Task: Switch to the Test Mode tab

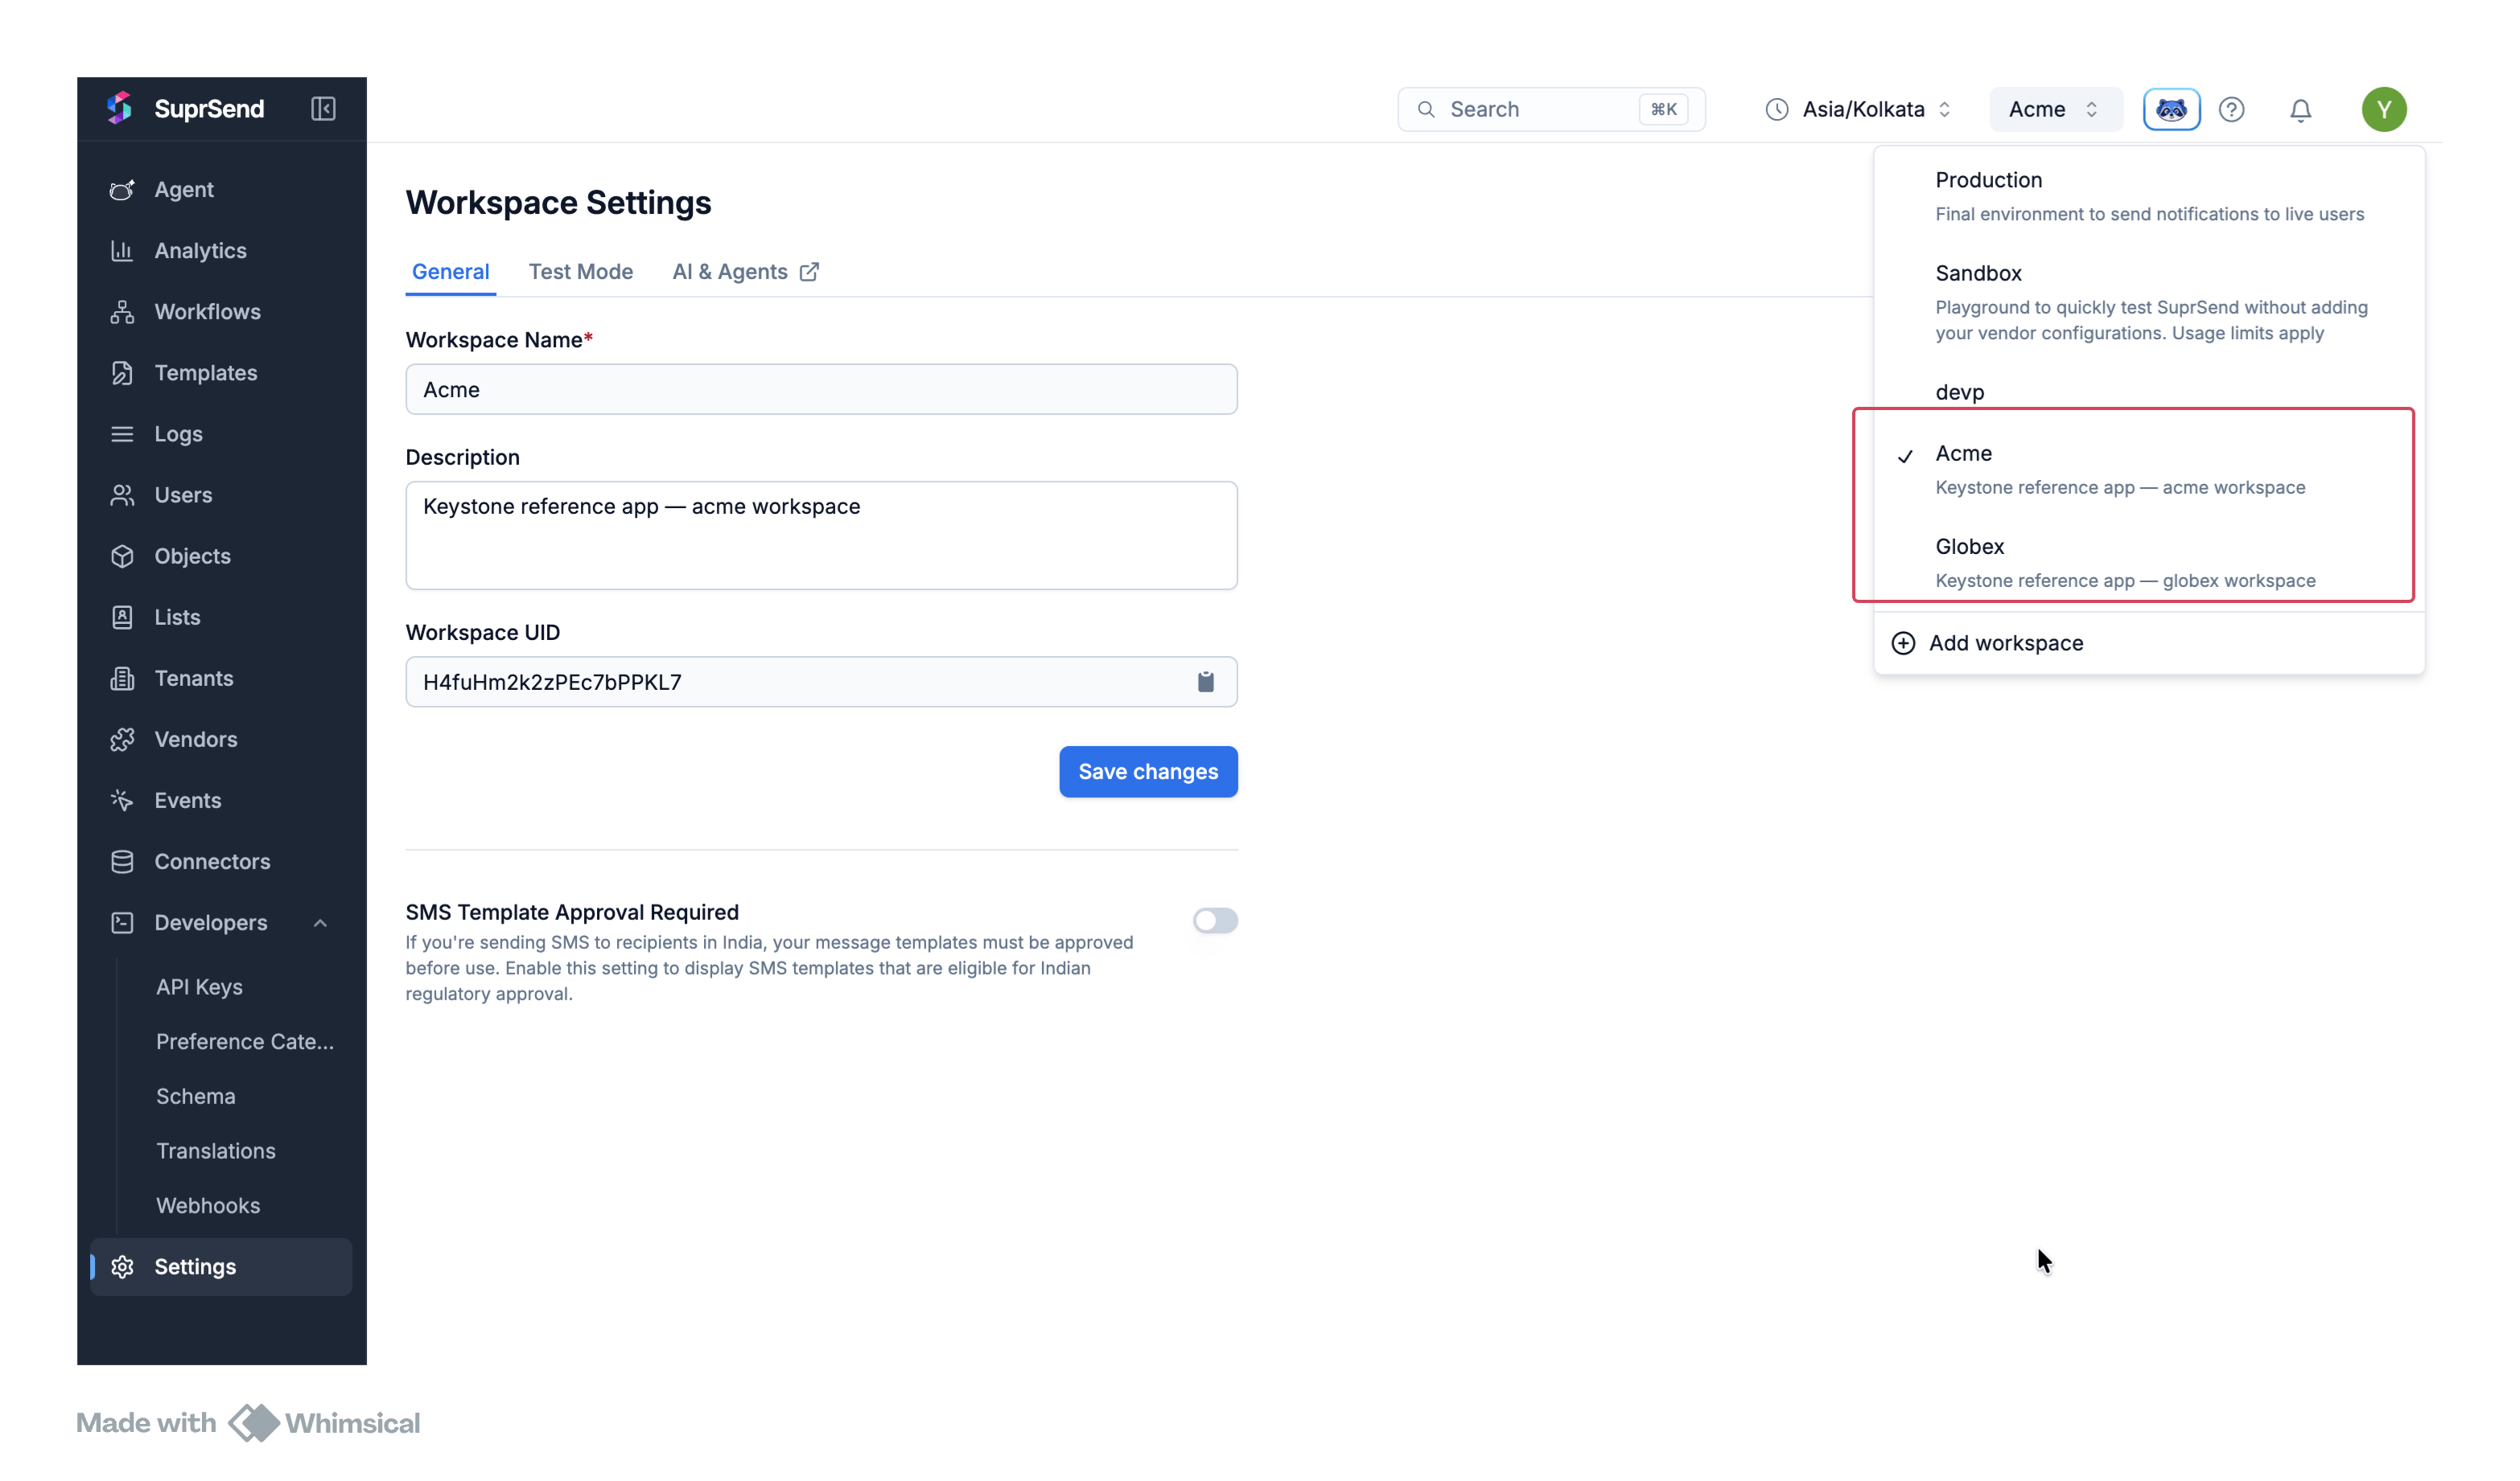Action: [x=580, y=271]
